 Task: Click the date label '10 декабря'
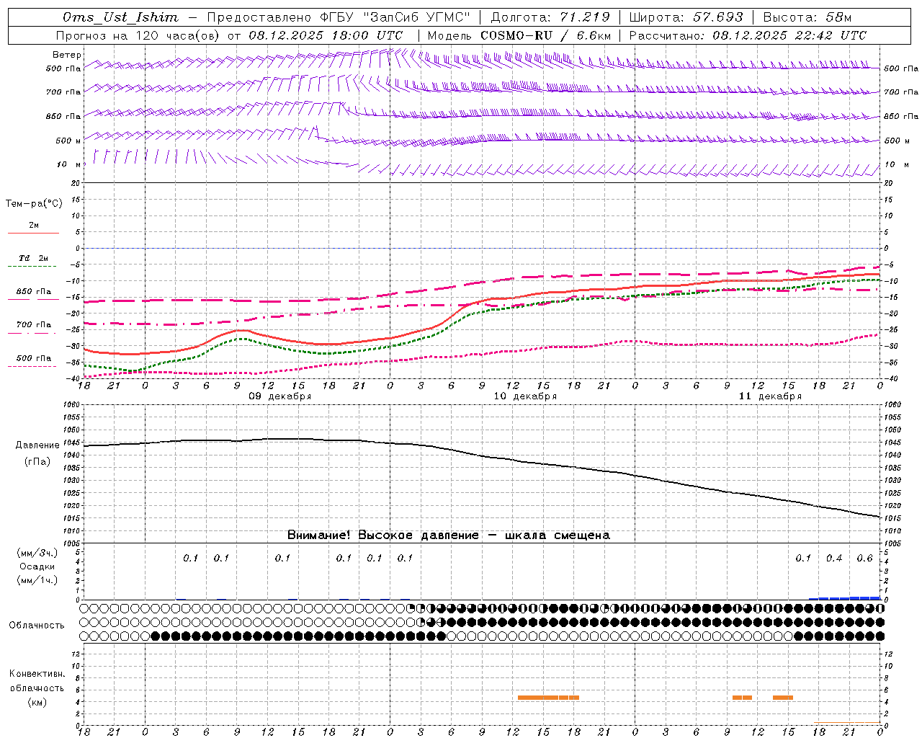point(525,396)
